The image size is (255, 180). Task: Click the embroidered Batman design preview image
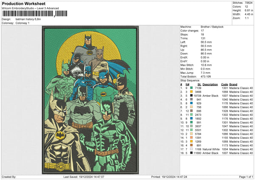(91, 100)
